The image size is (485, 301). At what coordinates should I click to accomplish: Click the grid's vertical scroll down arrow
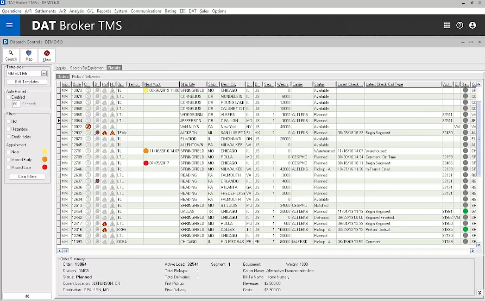coord(479,245)
